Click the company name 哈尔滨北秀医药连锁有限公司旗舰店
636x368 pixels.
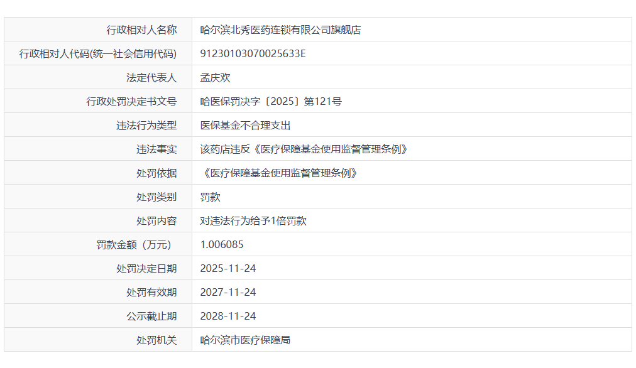pos(280,30)
